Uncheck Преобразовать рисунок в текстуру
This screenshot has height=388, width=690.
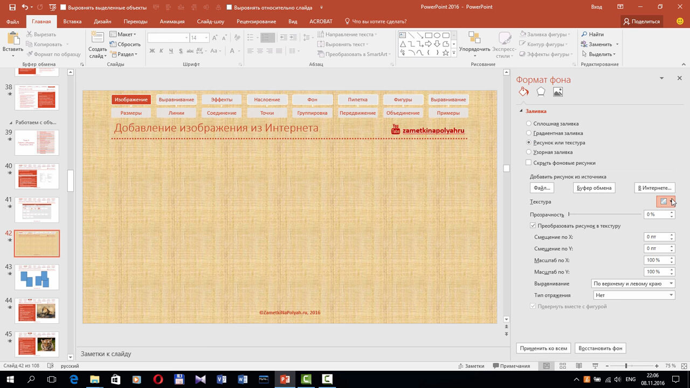[533, 226]
